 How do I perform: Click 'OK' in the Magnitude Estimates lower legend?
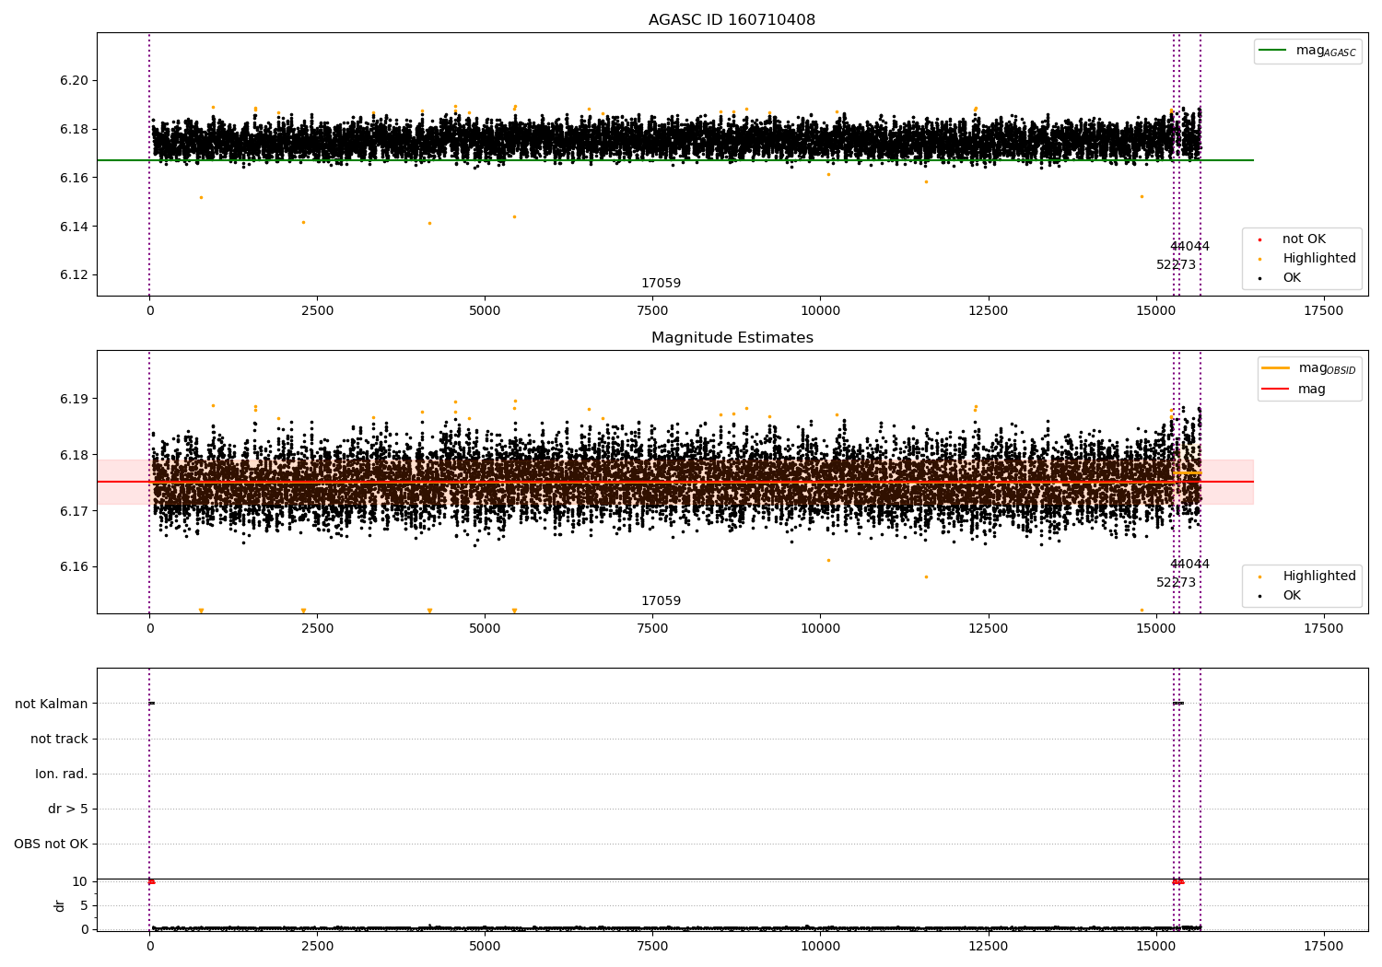coord(1292,596)
